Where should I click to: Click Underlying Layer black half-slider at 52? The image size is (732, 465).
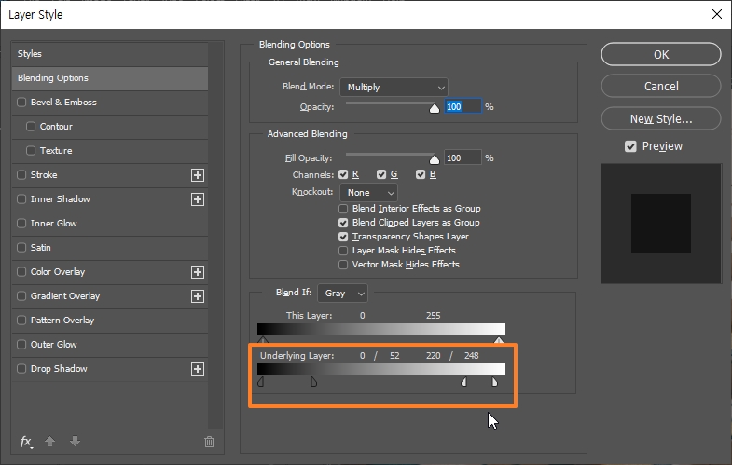tap(313, 382)
